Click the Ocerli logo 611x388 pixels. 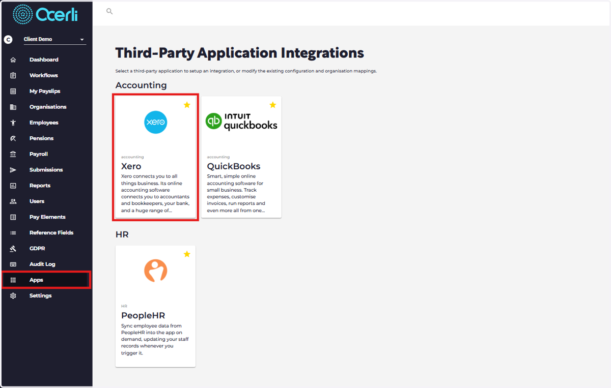pos(45,14)
